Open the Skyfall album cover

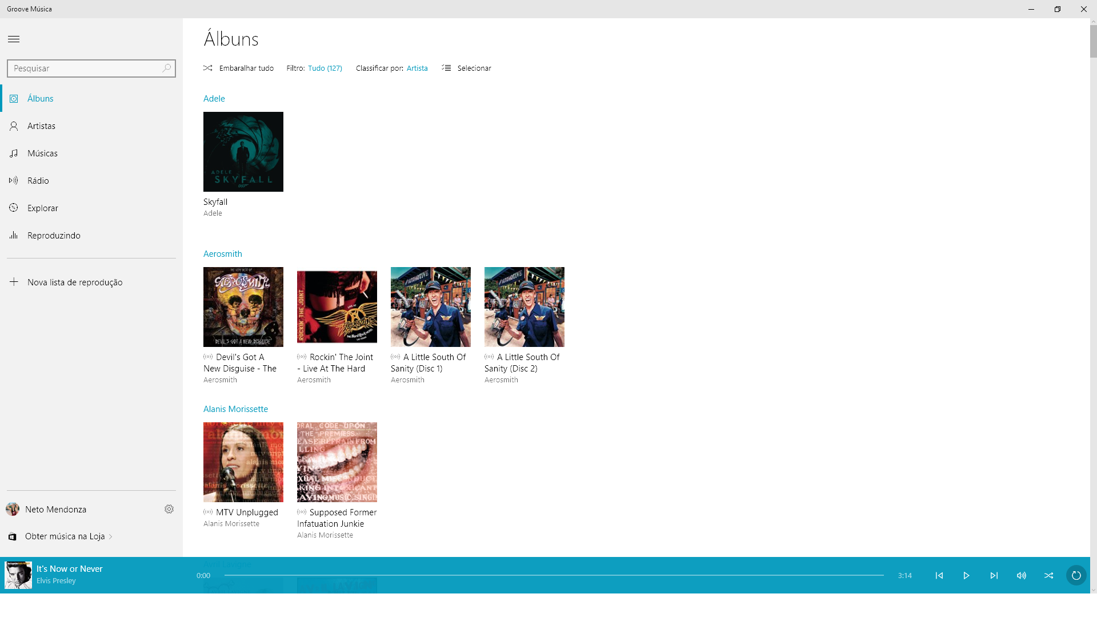243,152
